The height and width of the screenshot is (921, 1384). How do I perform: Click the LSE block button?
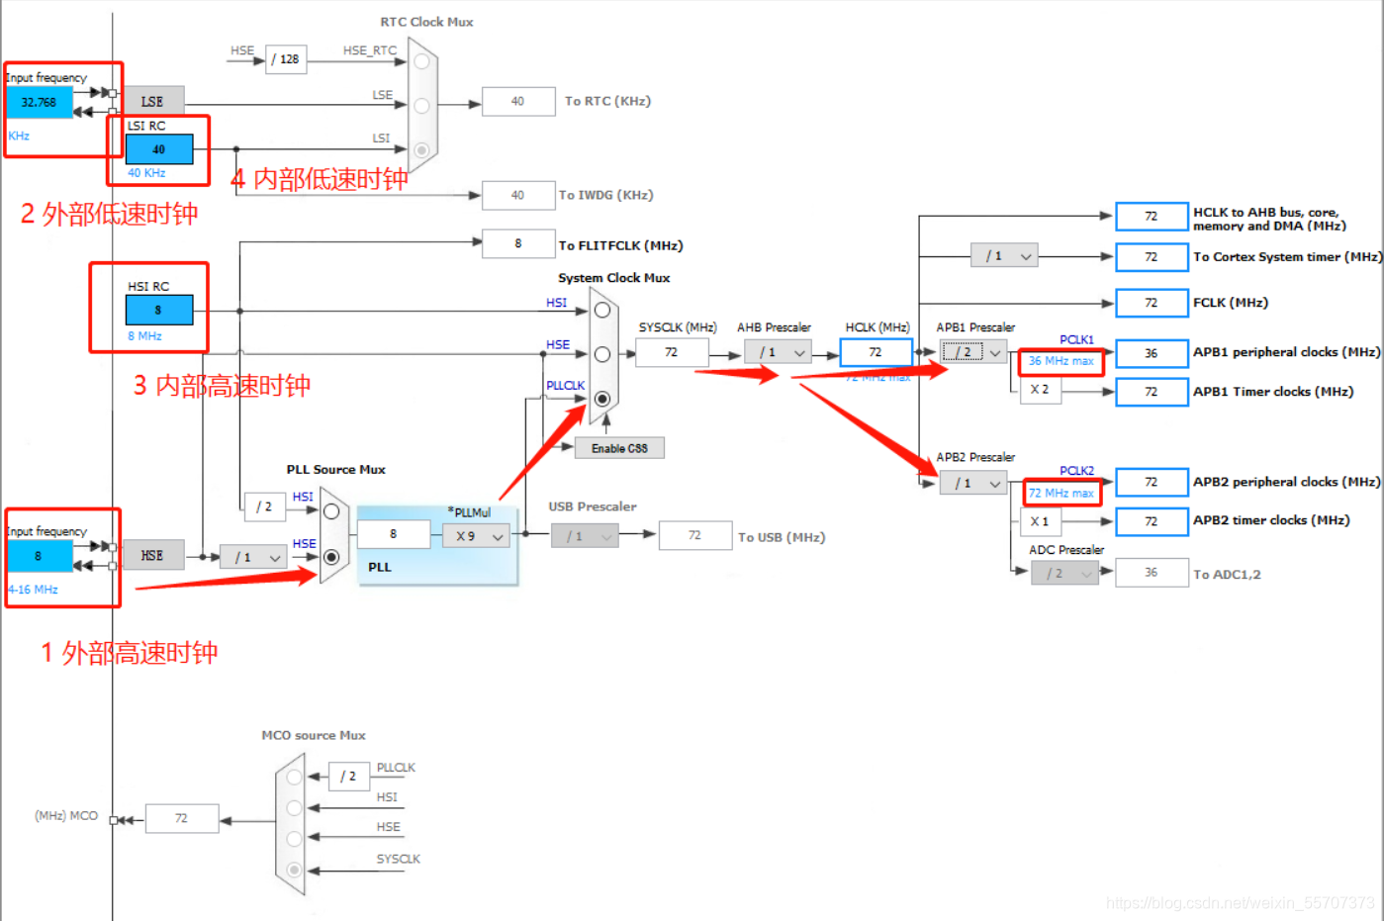152,101
